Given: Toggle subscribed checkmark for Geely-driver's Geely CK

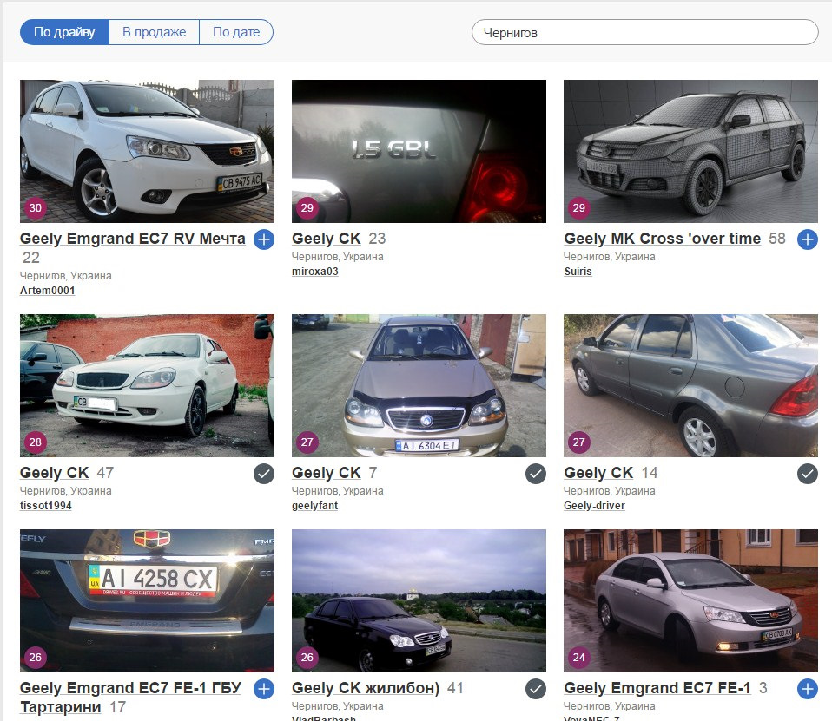Looking at the screenshot, I should click(807, 474).
